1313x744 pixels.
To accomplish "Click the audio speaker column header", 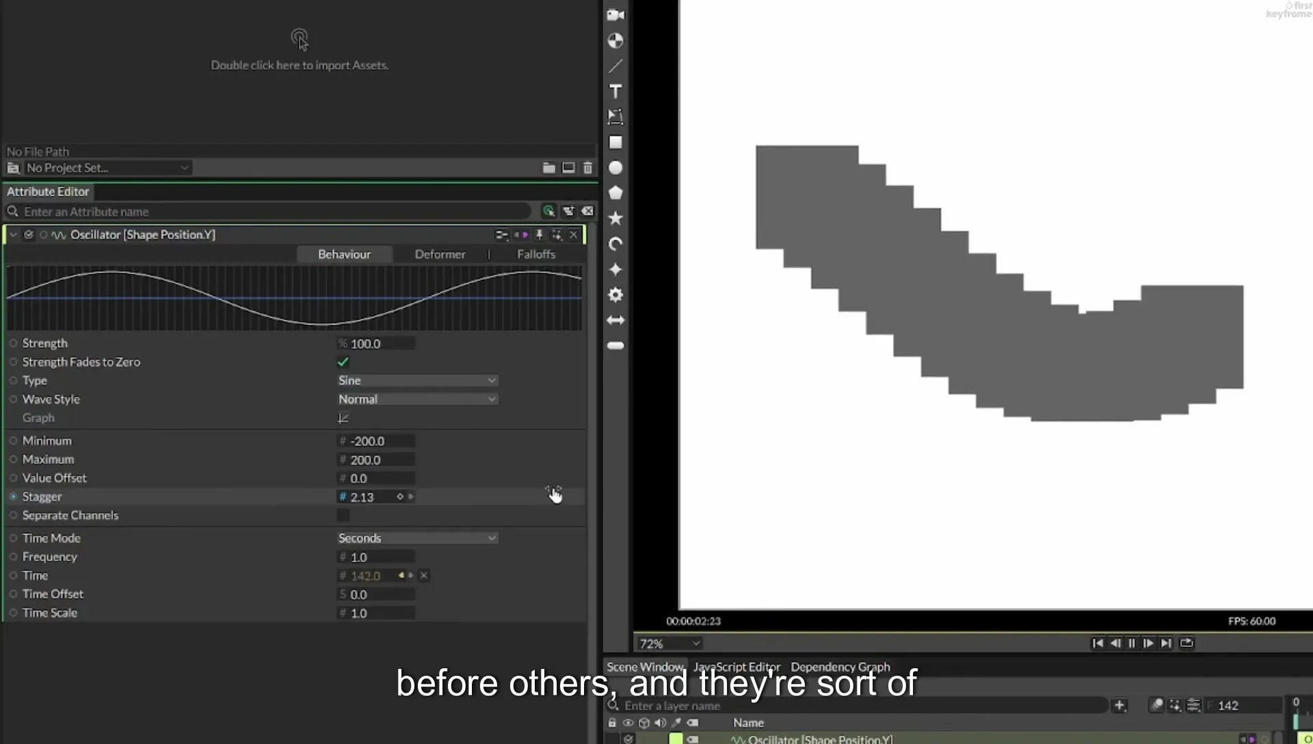I will [660, 723].
